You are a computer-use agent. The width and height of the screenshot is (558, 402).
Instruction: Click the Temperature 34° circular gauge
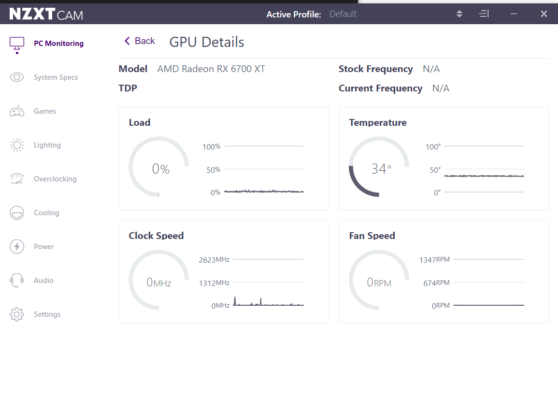379,167
